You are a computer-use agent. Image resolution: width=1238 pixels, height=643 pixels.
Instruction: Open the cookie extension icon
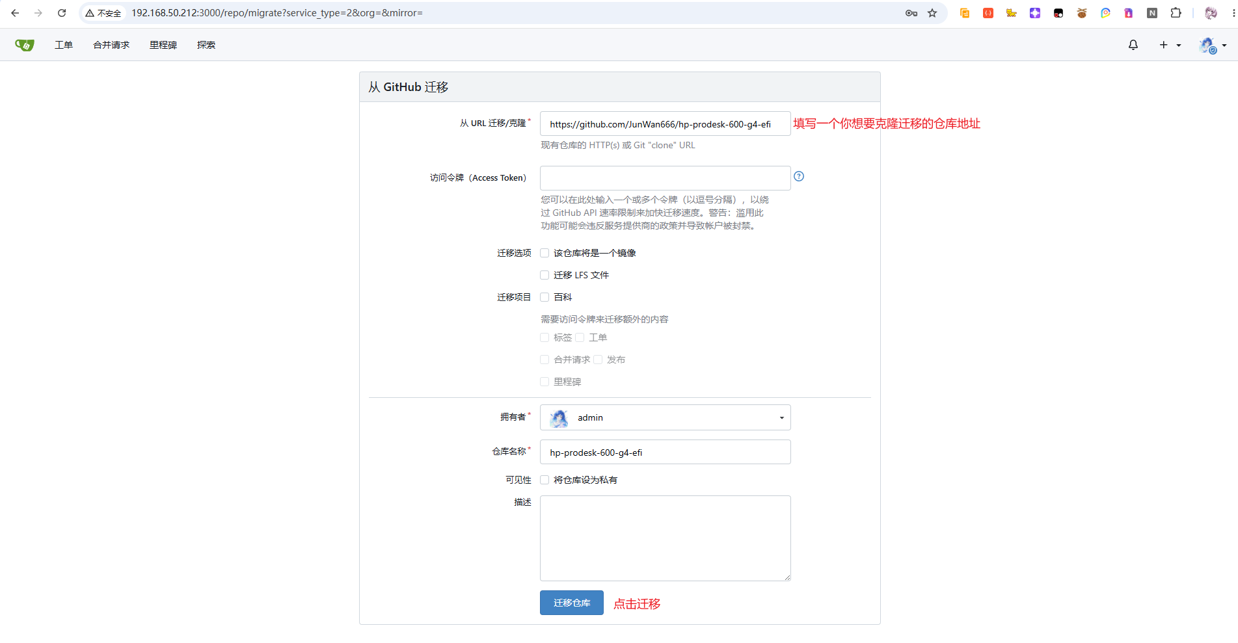(1082, 13)
